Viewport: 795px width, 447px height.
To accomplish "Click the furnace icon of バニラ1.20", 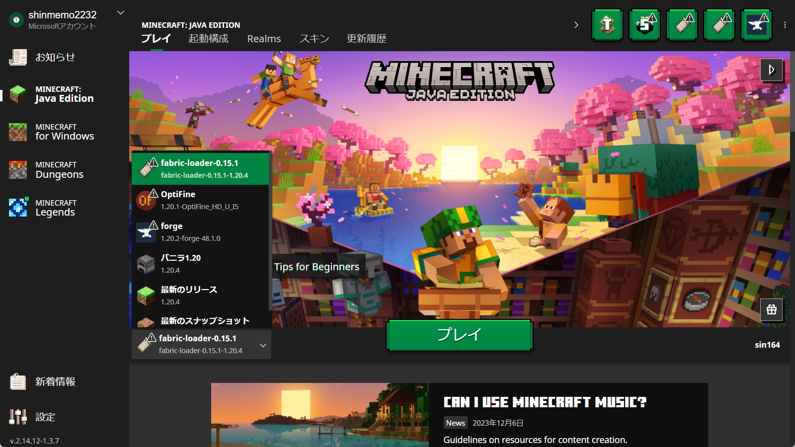I will click(x=146, y=264).
